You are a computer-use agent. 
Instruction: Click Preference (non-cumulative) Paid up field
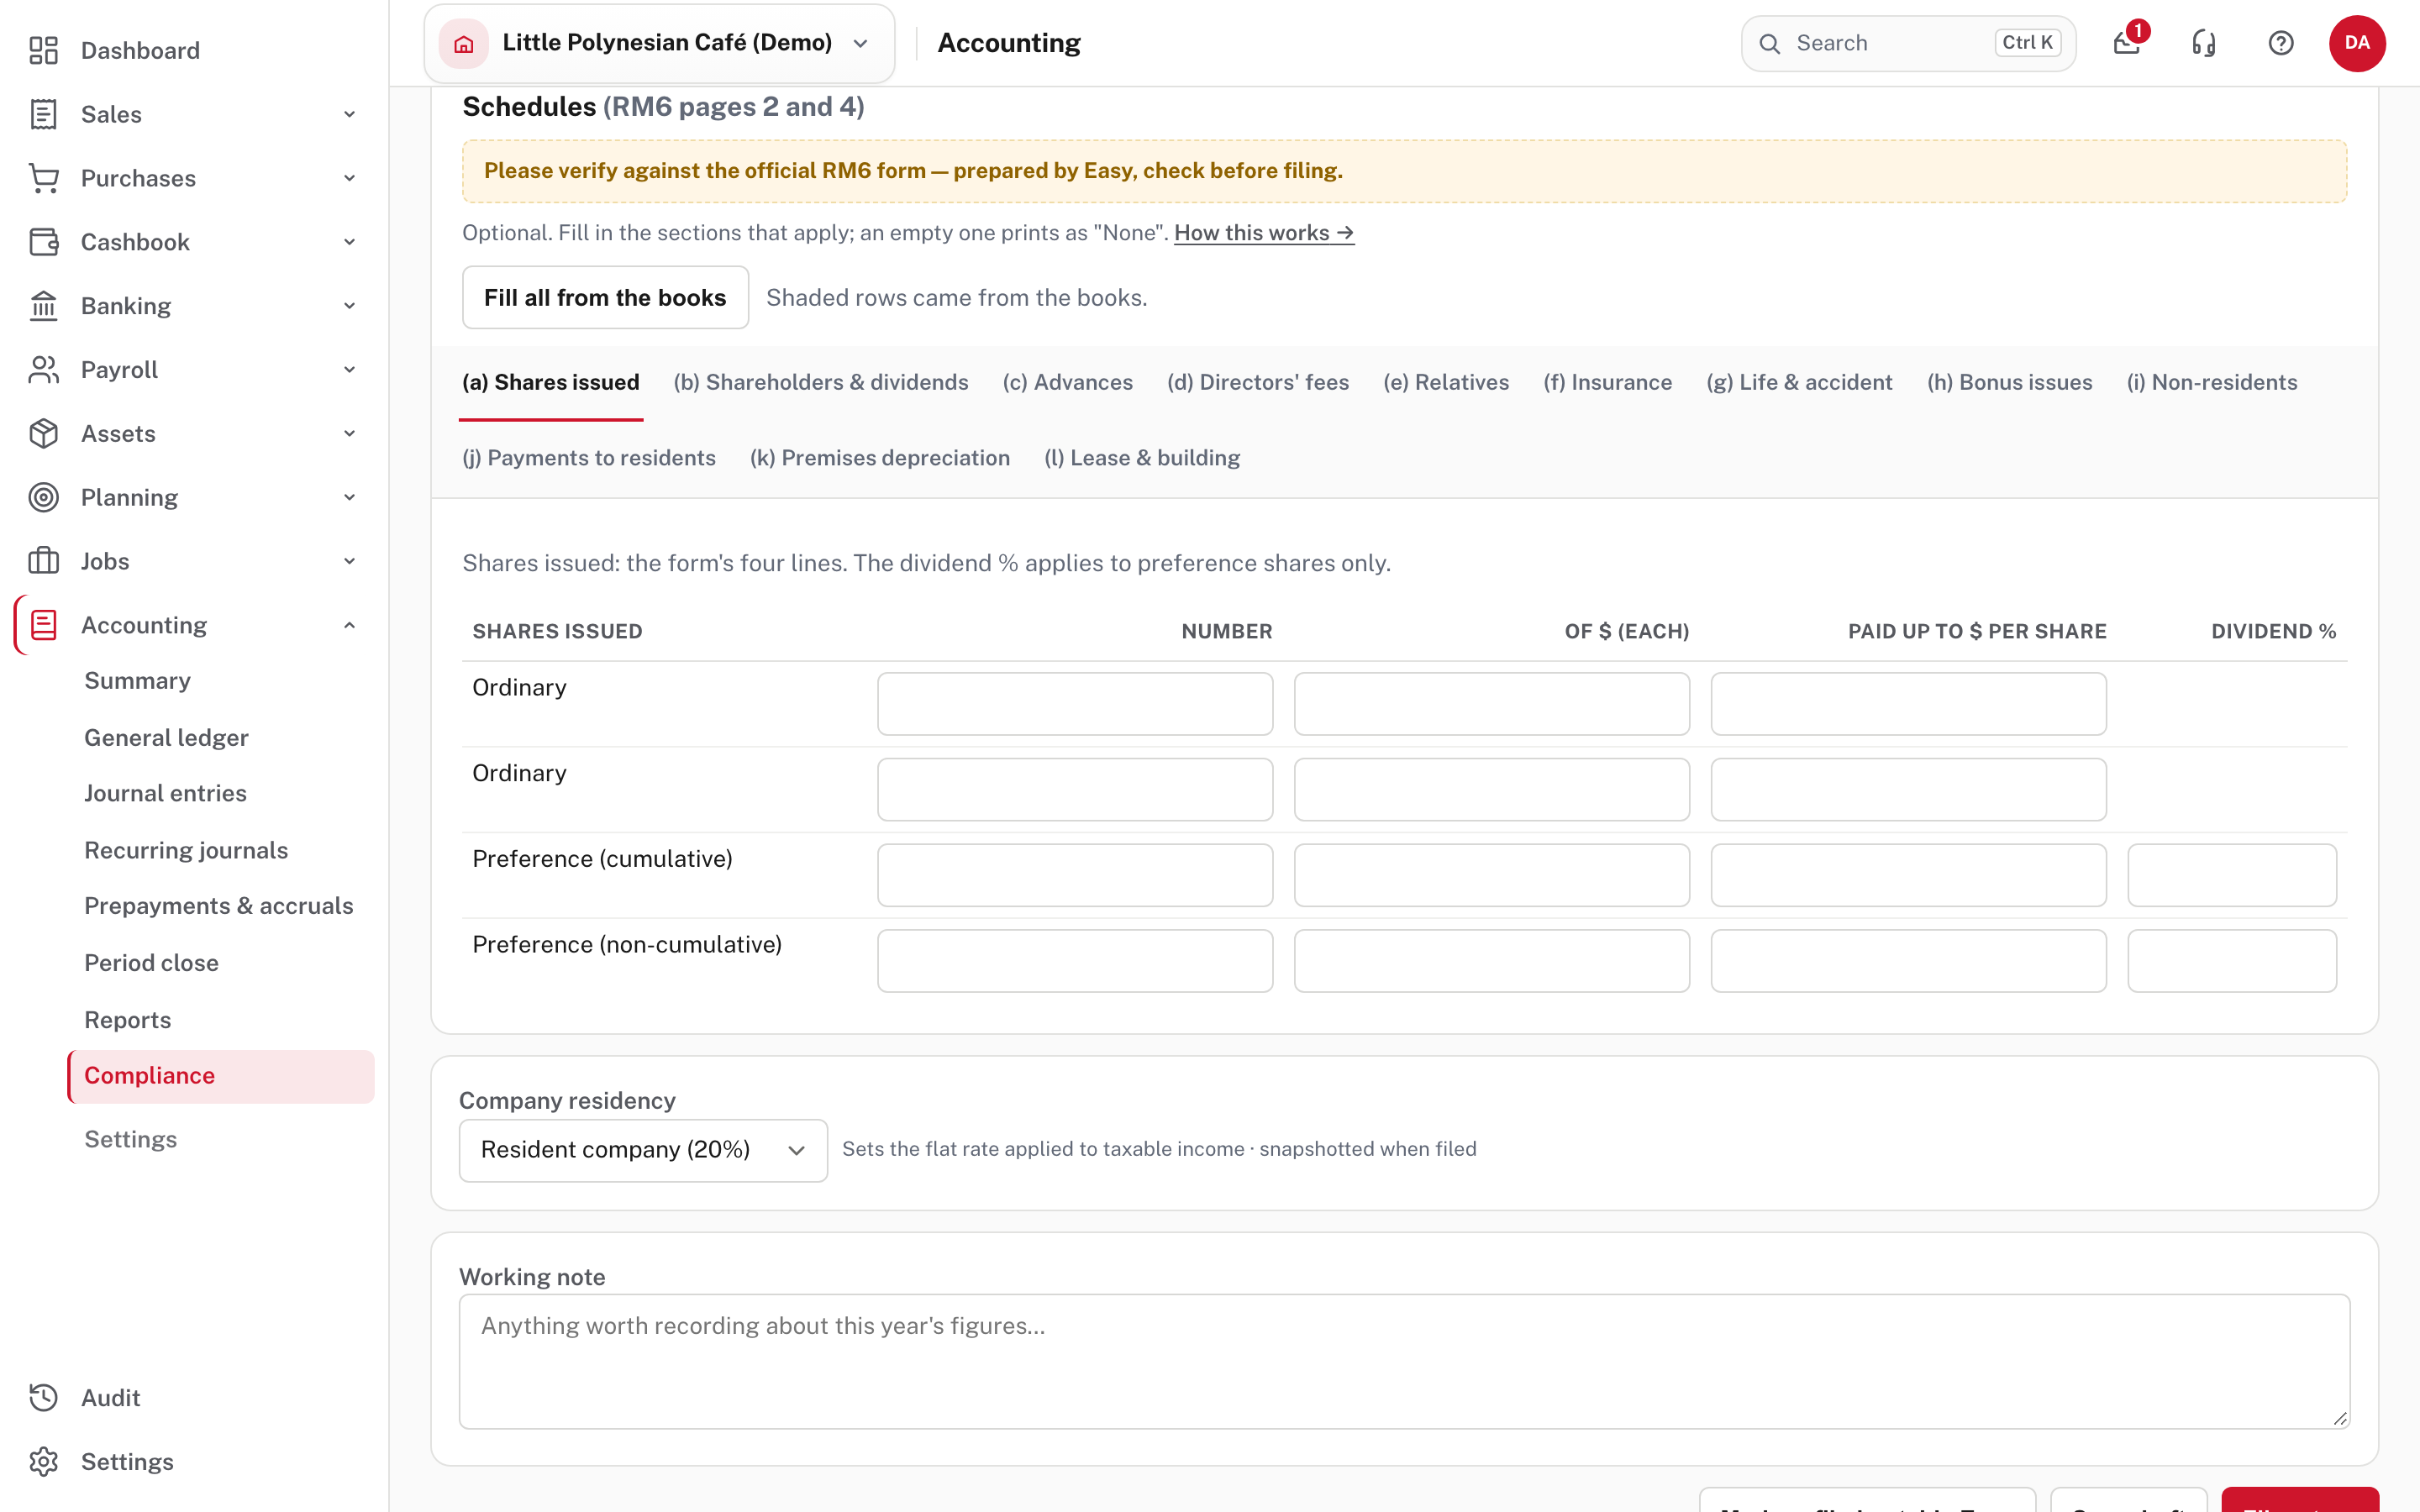click(x=1908, y=961)
